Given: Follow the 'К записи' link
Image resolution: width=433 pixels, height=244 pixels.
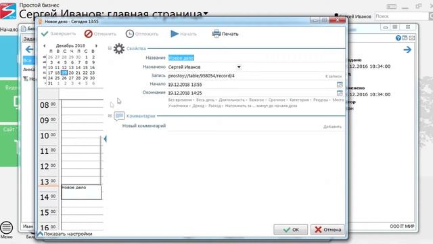Looking at the screenshot, I should (x=334, y=76).
